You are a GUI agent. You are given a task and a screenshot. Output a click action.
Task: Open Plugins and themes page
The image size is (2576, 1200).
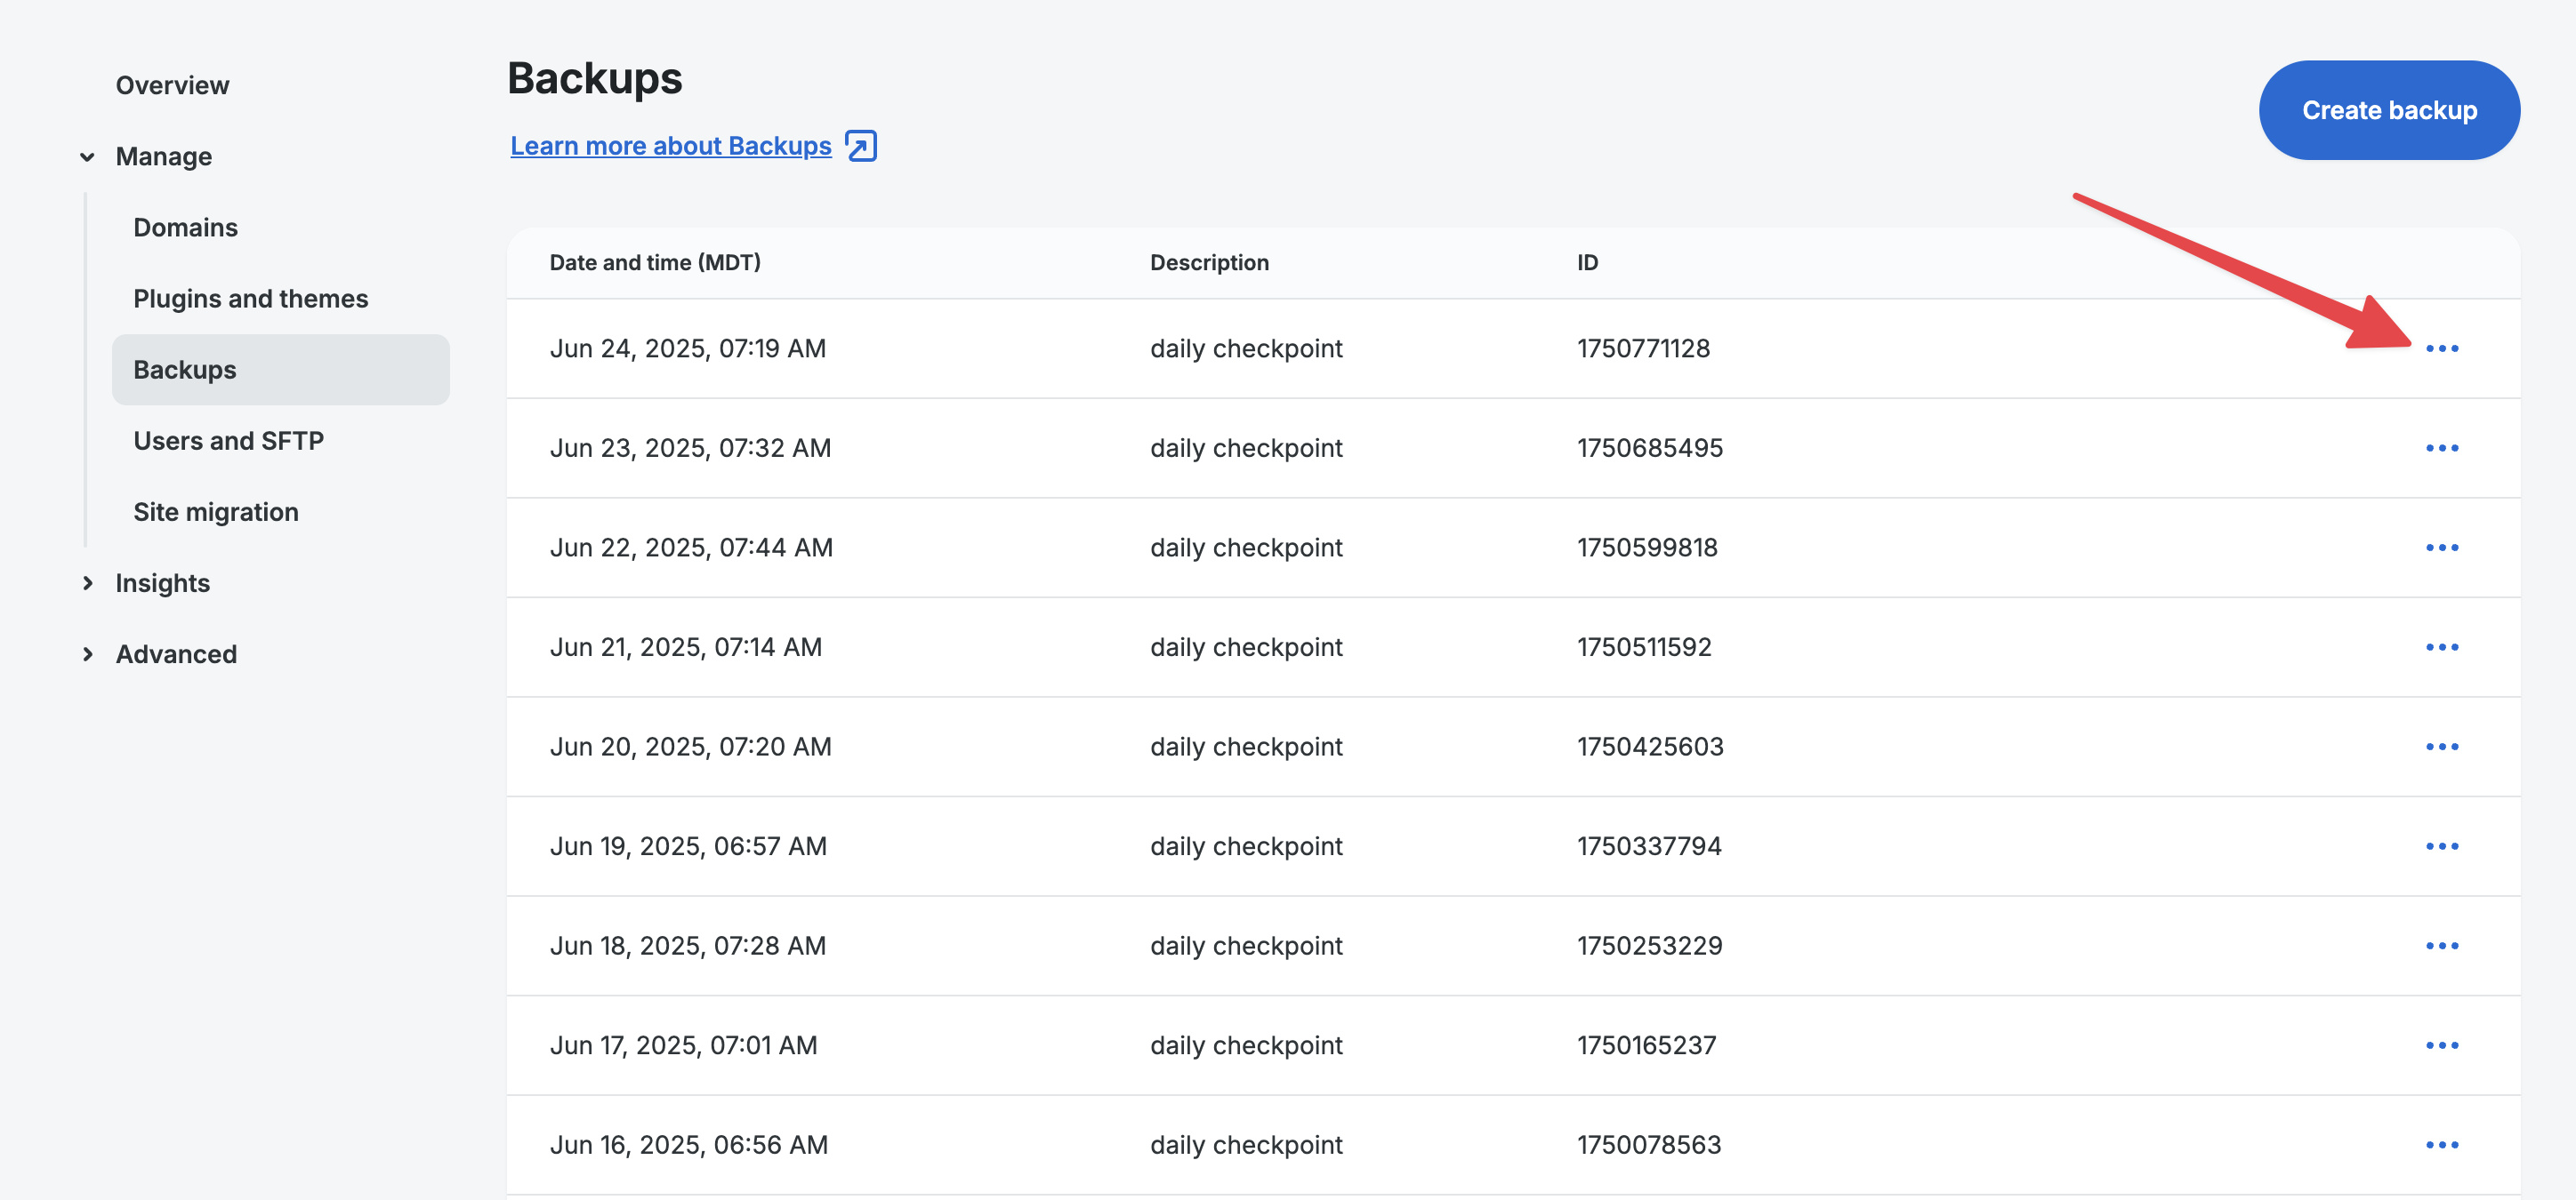pyautogui.click(x=250, y=299)
